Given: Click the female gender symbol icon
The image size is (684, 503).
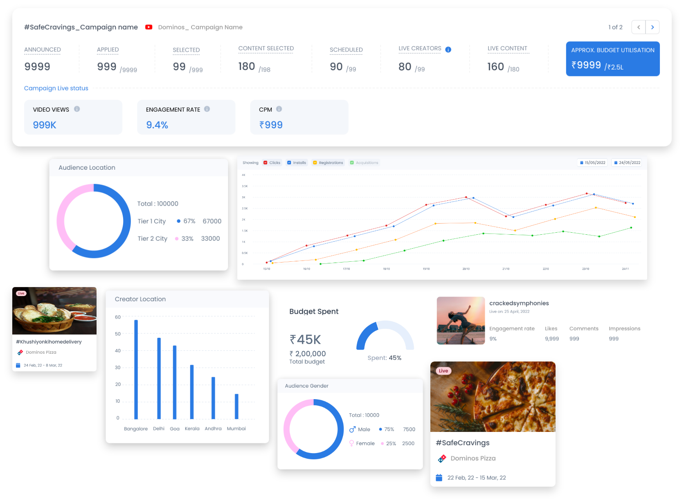Looking at the screenshot, I should coord(351,443).
